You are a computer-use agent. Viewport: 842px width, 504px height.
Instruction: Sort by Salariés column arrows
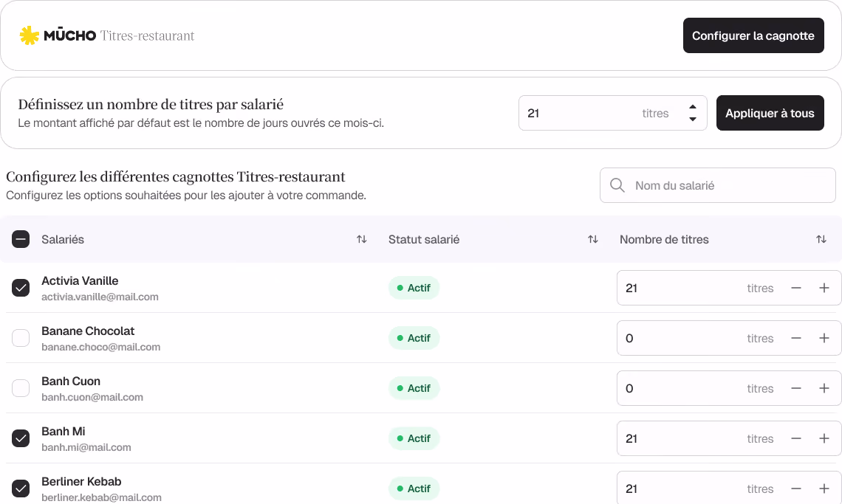click(x=361, y=239)
